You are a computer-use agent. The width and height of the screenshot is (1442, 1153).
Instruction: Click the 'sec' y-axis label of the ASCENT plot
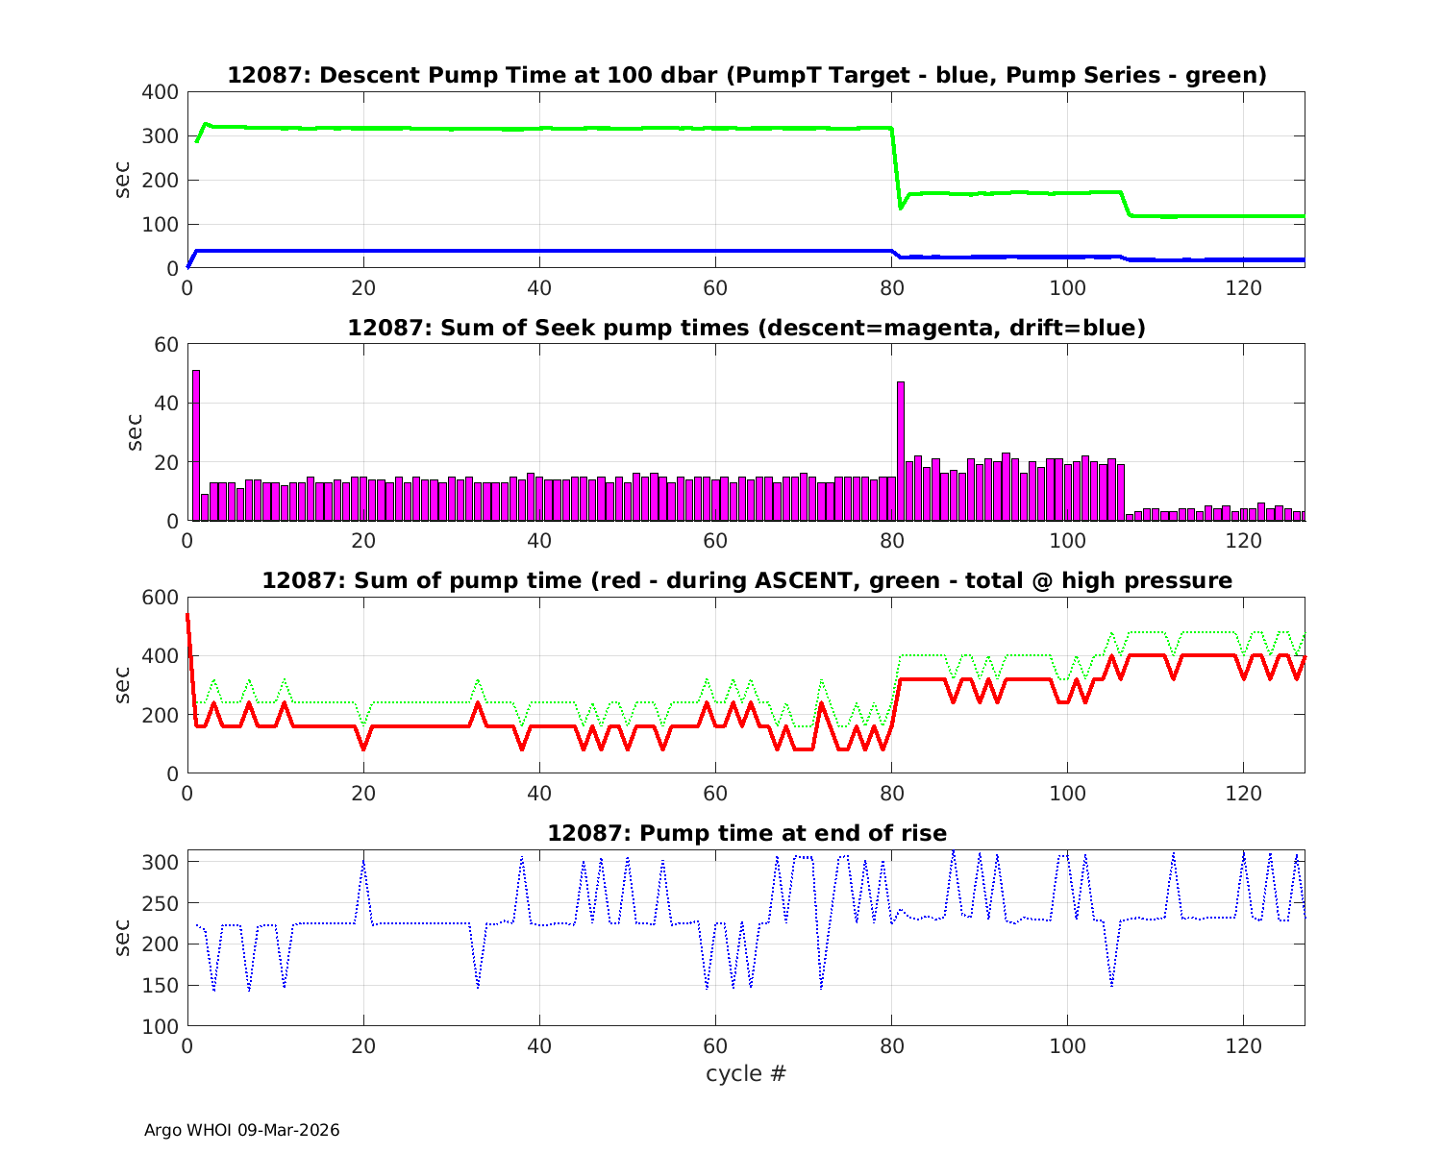point(122,685)
